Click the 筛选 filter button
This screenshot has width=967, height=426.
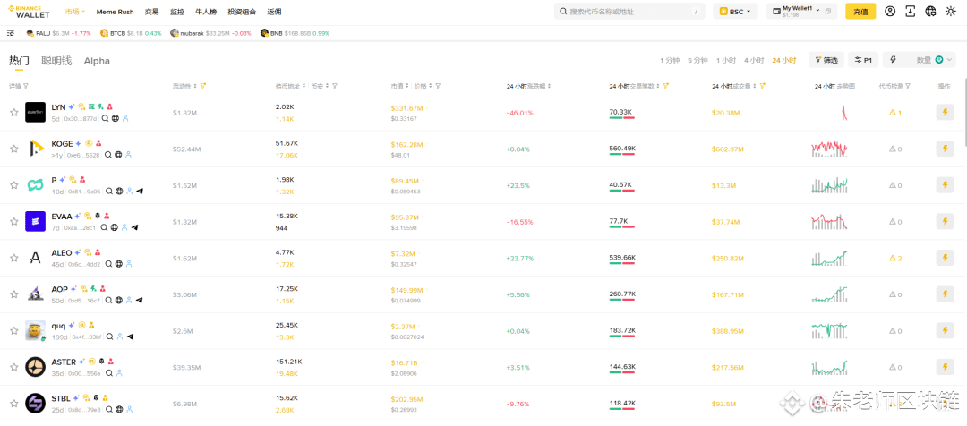coord(826,60)
